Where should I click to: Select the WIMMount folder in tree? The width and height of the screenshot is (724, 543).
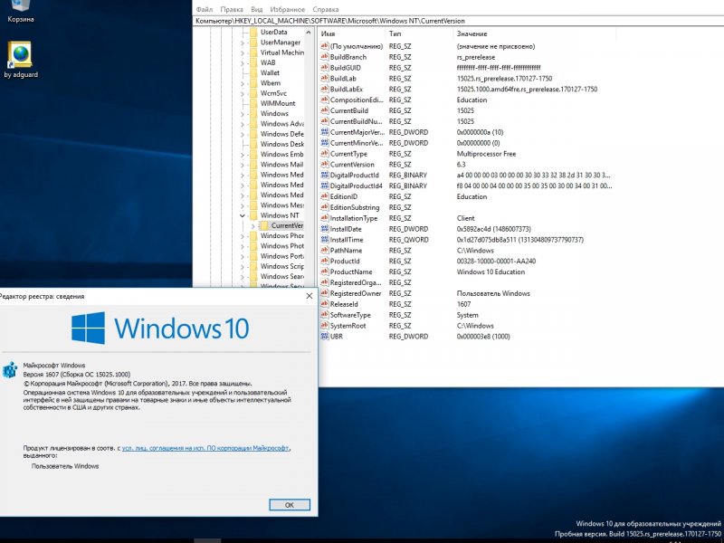(x=278, y=103)
